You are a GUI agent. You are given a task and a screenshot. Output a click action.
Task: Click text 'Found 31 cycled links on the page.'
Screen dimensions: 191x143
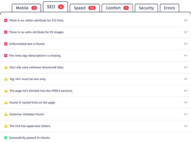(32, 103)
